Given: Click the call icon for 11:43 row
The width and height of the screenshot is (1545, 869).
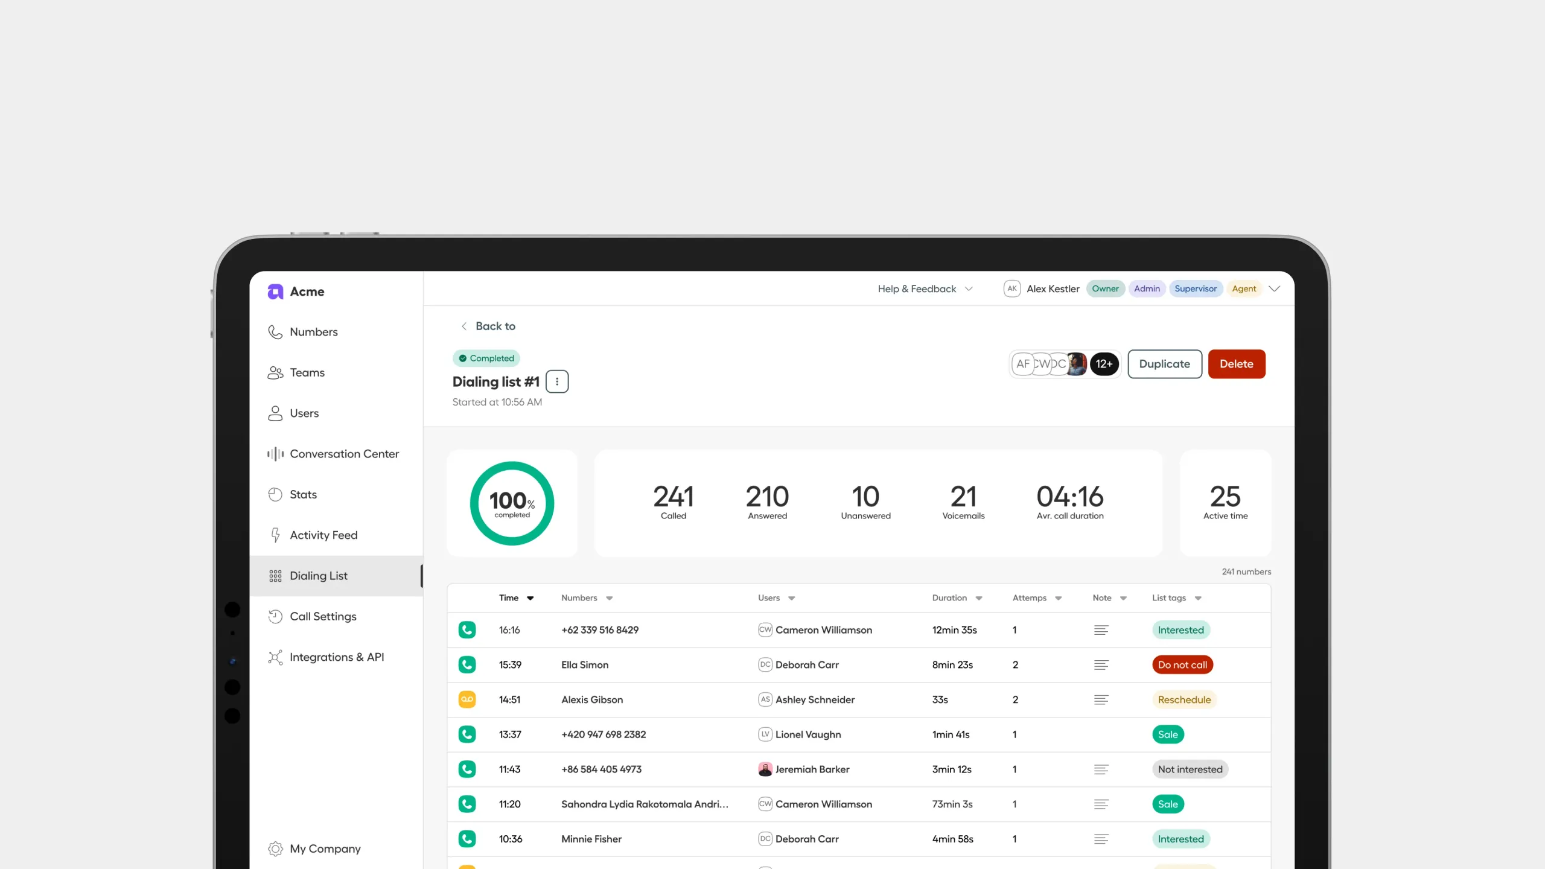Looking at the screenshot, I should 467,769.
